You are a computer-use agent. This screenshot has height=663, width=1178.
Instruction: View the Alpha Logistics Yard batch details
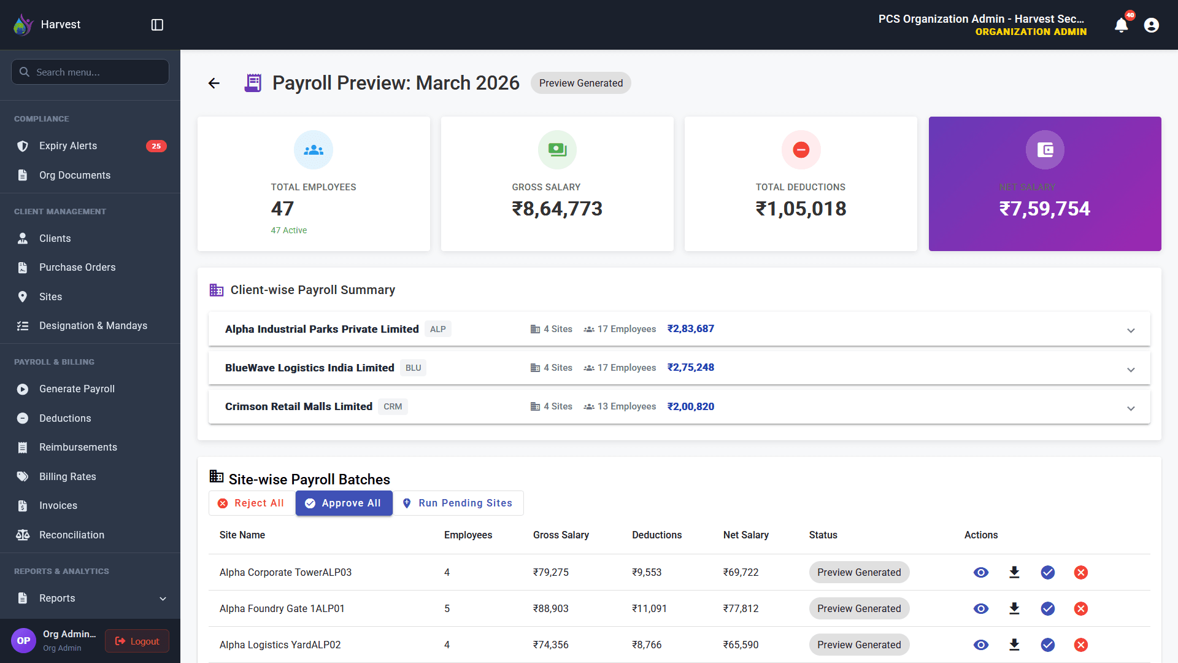tap(981, 645)
